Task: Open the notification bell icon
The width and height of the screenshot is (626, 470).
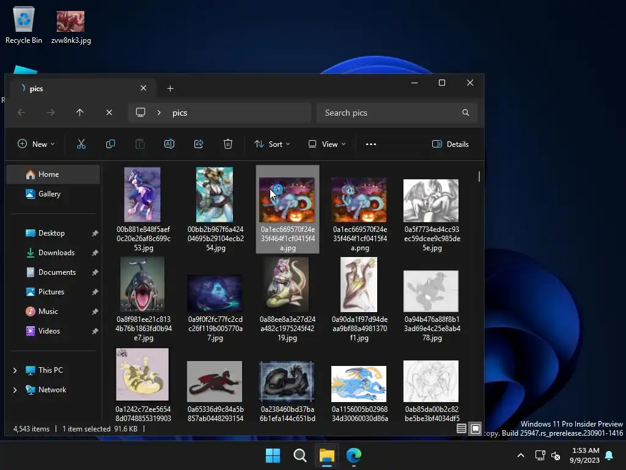Action: point(609,455)
